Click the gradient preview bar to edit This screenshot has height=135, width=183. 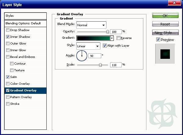[93, 38]
